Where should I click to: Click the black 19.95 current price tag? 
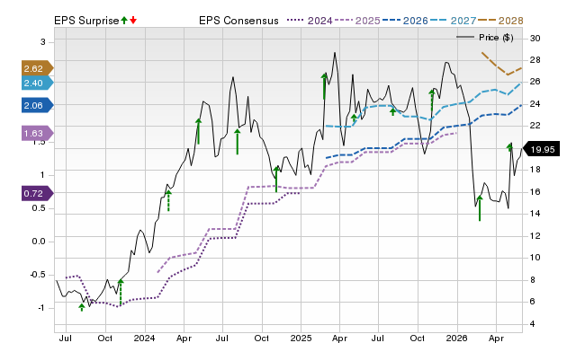541,149
